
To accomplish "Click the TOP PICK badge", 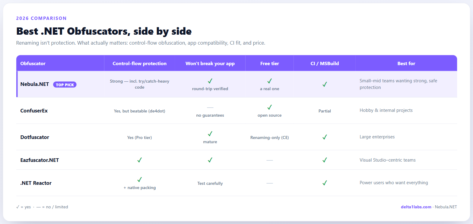I will 65,85.
